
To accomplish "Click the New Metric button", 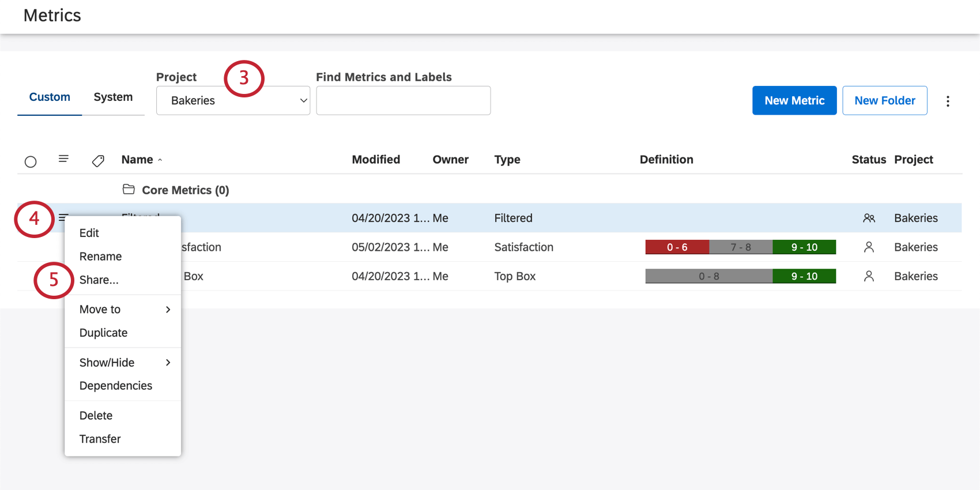I will [794, 101].
